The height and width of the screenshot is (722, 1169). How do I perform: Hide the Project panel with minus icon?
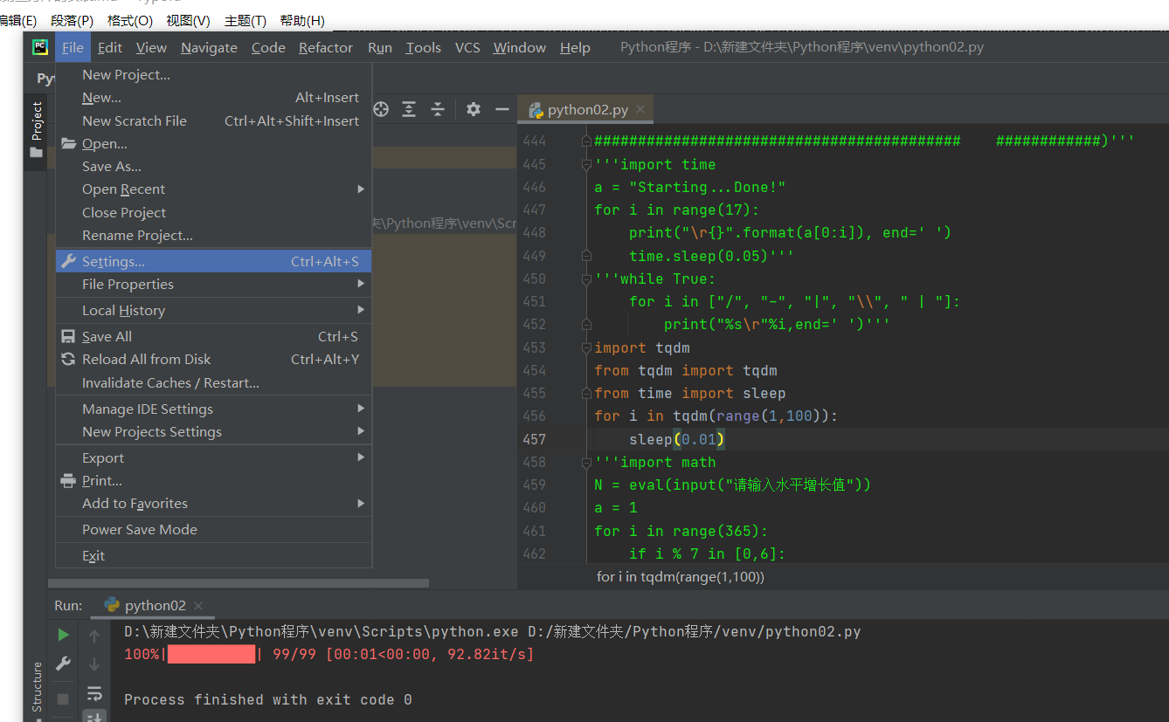(x=501, y=109)
